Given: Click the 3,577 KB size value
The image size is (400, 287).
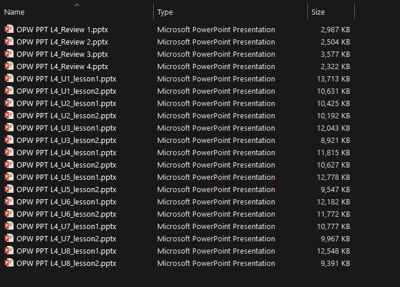Looking at the screenshot, I should coord(335,54).
